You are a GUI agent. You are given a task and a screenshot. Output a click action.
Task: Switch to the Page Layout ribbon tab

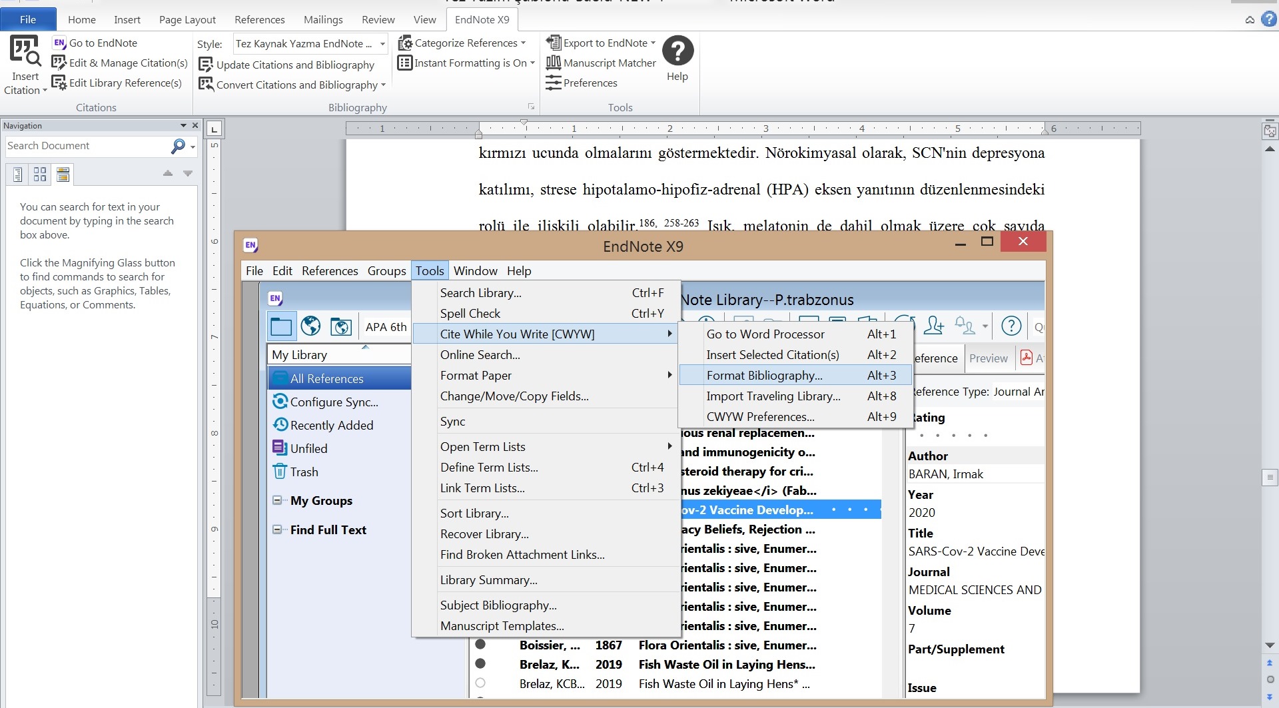pyautogui.click(x=187, y=19)
